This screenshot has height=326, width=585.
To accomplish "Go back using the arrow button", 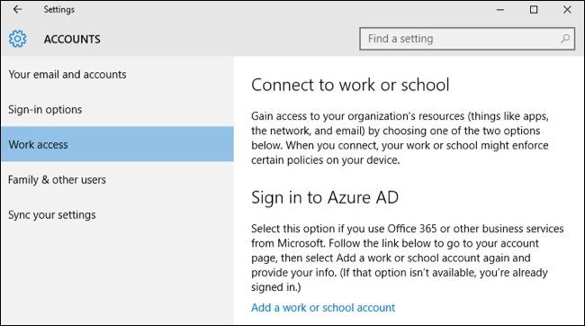I will pyautogui.click(x=17, y=9).
